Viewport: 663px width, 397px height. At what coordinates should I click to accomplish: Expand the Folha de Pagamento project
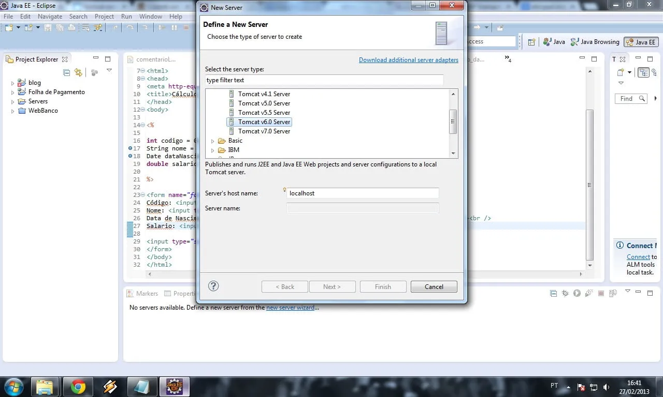13,92
